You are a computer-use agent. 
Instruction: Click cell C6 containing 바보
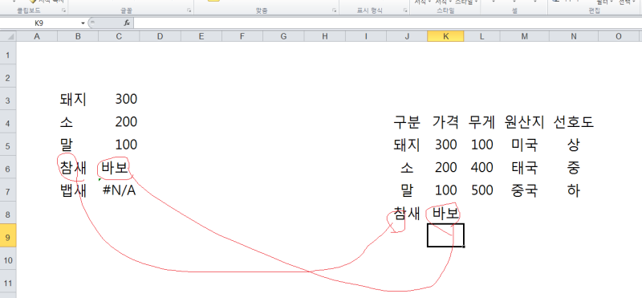119,167
